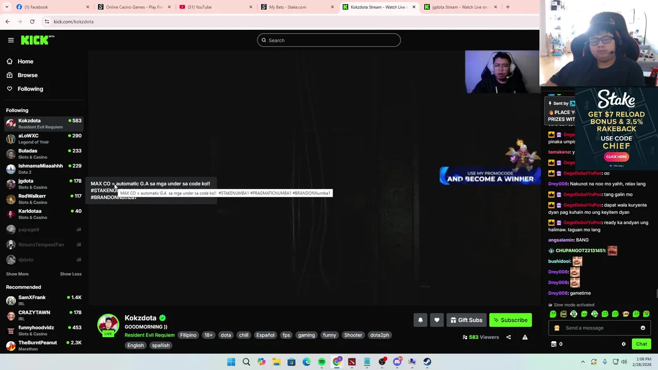The width and height of the screenshot is (658, 370).
Task: Click the Español tag
Action: tap(265, 335)
